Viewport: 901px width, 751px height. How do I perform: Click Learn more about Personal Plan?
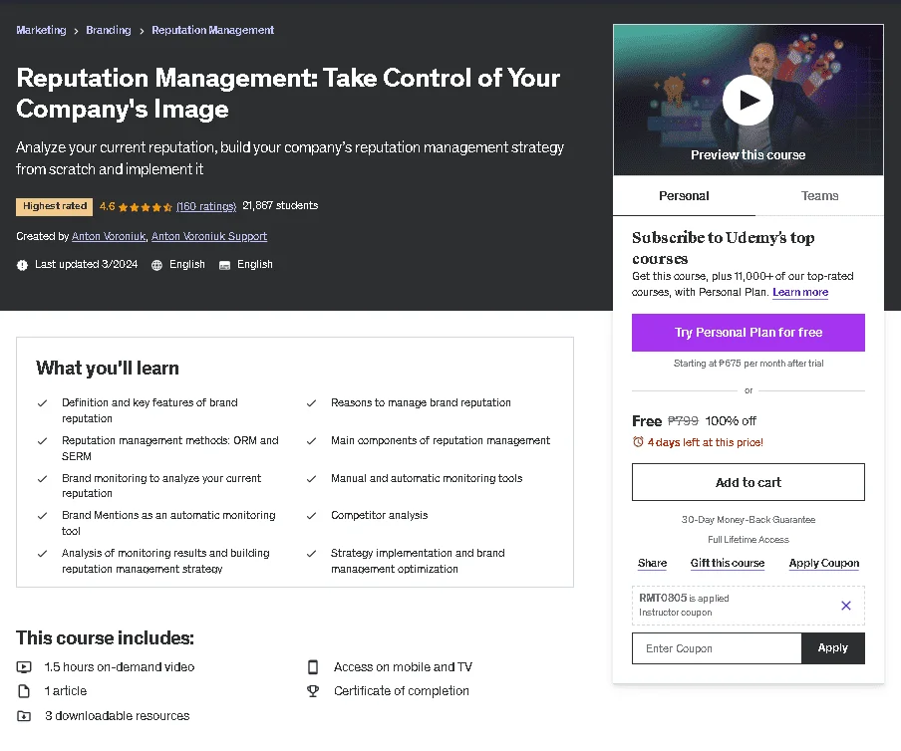[x=800, y=292]
